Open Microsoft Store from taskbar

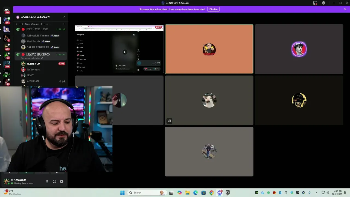coord(203,193)
